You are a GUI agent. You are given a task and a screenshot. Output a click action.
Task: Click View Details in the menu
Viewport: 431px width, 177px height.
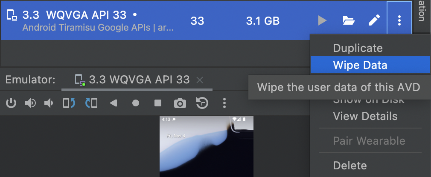tap(365, 116)
